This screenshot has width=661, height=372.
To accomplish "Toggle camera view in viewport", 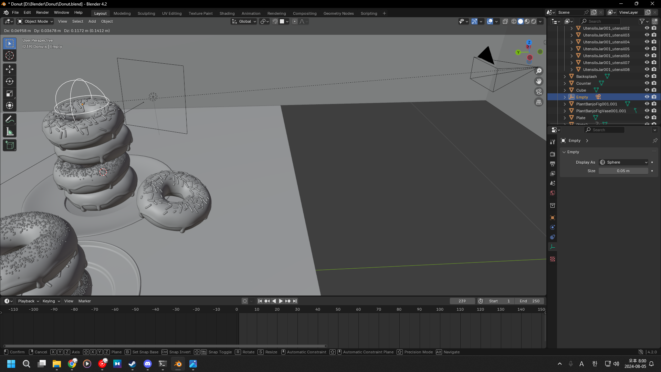I will click(x=538, y=92).
